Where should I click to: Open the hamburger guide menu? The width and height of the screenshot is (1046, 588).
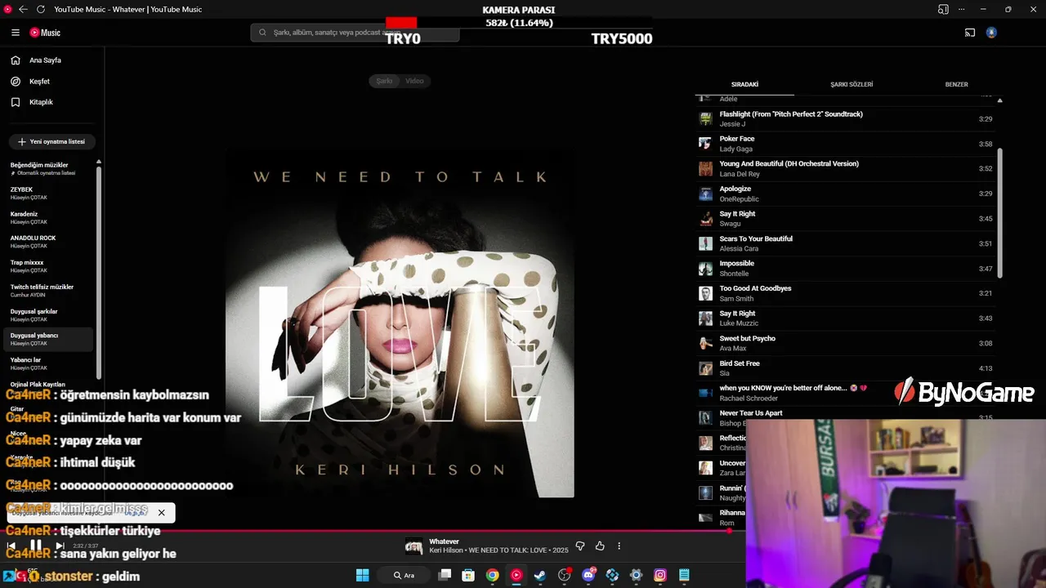coord(16,33)
